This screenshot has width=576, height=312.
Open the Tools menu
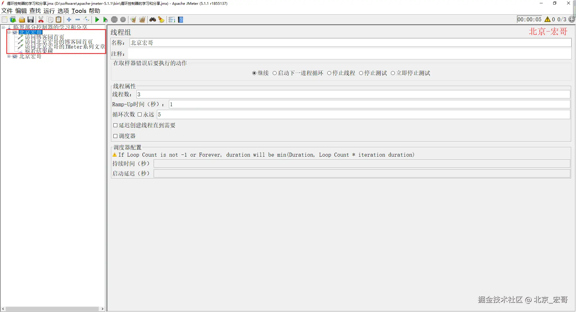79,11
